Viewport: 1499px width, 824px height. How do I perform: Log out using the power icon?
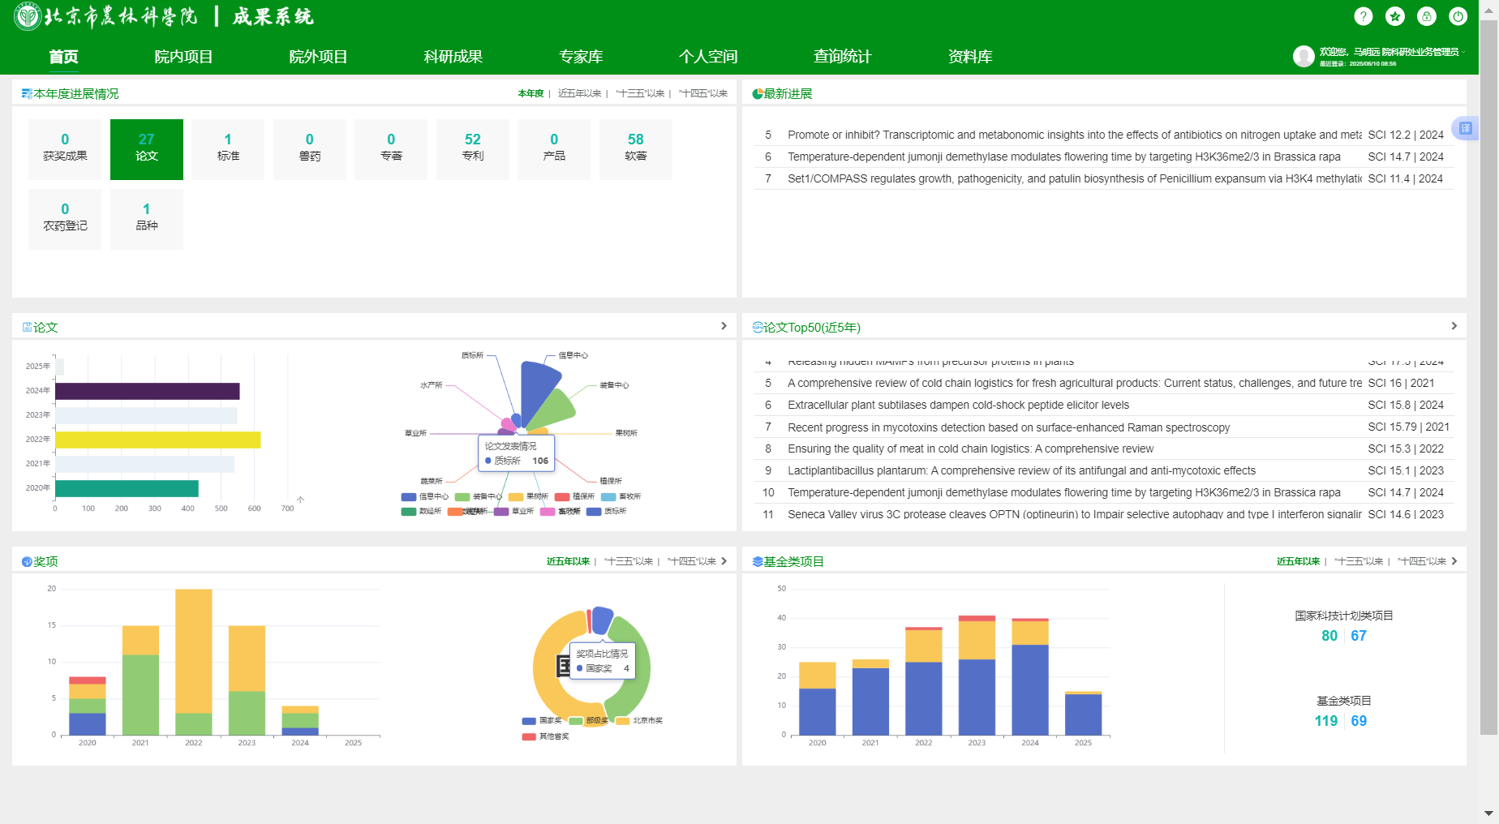coord(1458,16)
